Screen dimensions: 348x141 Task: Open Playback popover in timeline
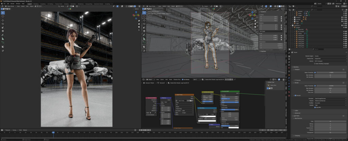point(8,130)
